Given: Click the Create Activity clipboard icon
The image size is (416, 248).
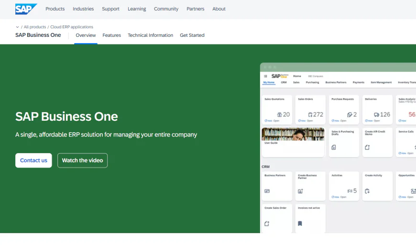Looking at the screenshot, I should [x=367, y=191].
